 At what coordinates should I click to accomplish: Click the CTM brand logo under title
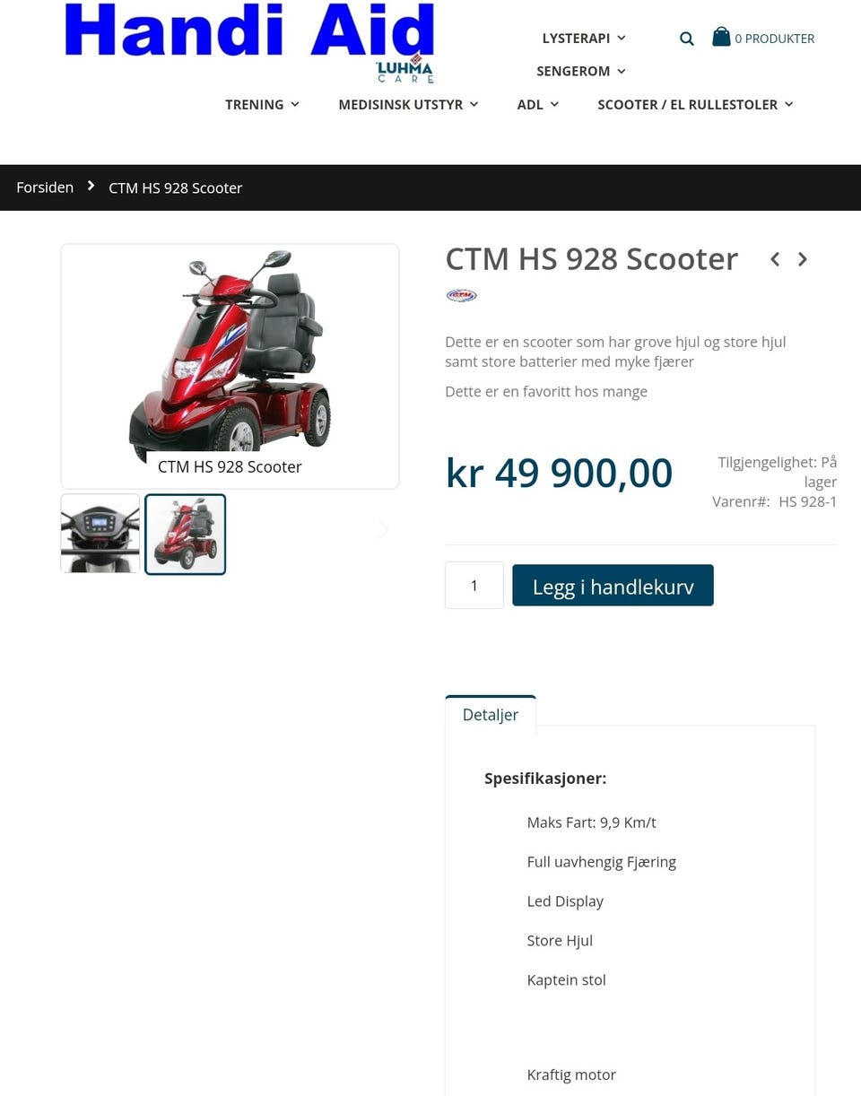point(462,295)
